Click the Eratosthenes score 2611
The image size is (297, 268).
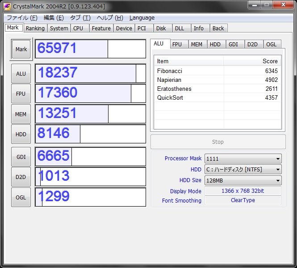[x=272, y=89]
